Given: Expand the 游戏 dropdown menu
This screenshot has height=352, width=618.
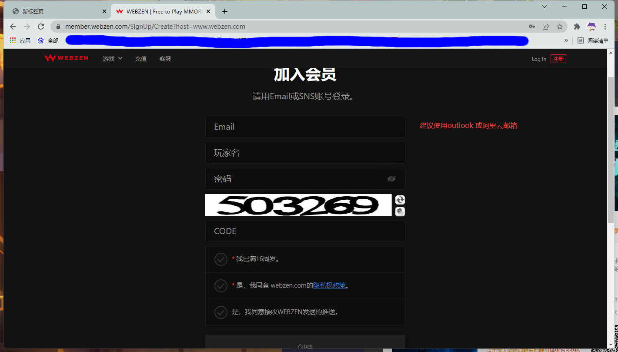Looking at the screenshot, I should coord(113,59).
